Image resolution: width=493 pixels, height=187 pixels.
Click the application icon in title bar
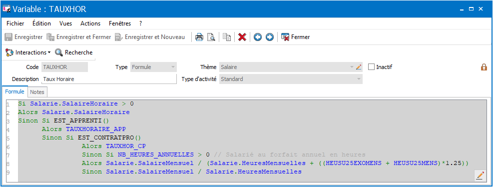[x=6, y=9]
